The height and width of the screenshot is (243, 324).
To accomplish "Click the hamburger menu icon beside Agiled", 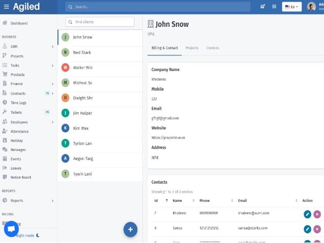I will point(6,7).
